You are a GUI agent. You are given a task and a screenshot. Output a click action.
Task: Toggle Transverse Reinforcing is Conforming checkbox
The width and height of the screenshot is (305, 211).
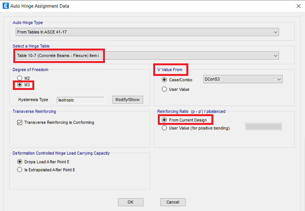click(x=20, y=123)
